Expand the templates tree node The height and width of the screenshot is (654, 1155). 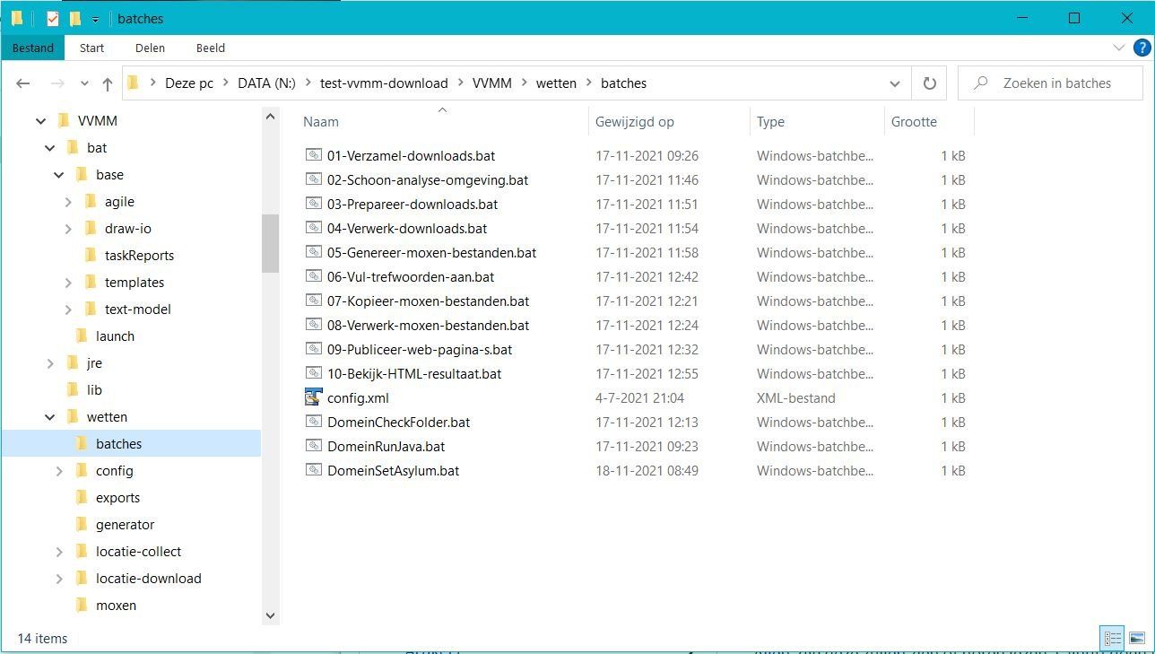68,283
